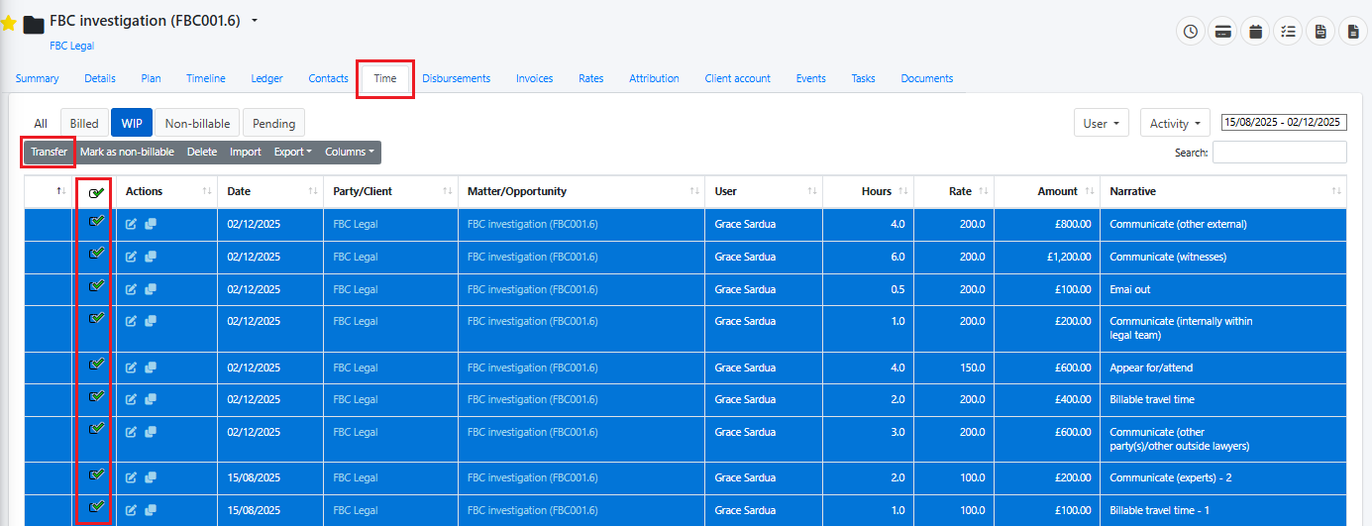Switch to the Ledger tab
The width and height of the screenshot is (1372, 527).
(266, 78)
